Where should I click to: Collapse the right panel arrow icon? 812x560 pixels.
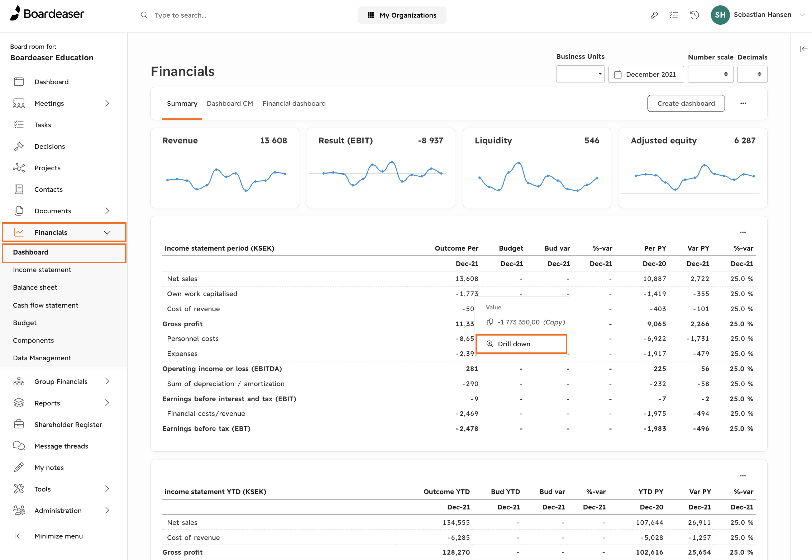click(804, 49)
